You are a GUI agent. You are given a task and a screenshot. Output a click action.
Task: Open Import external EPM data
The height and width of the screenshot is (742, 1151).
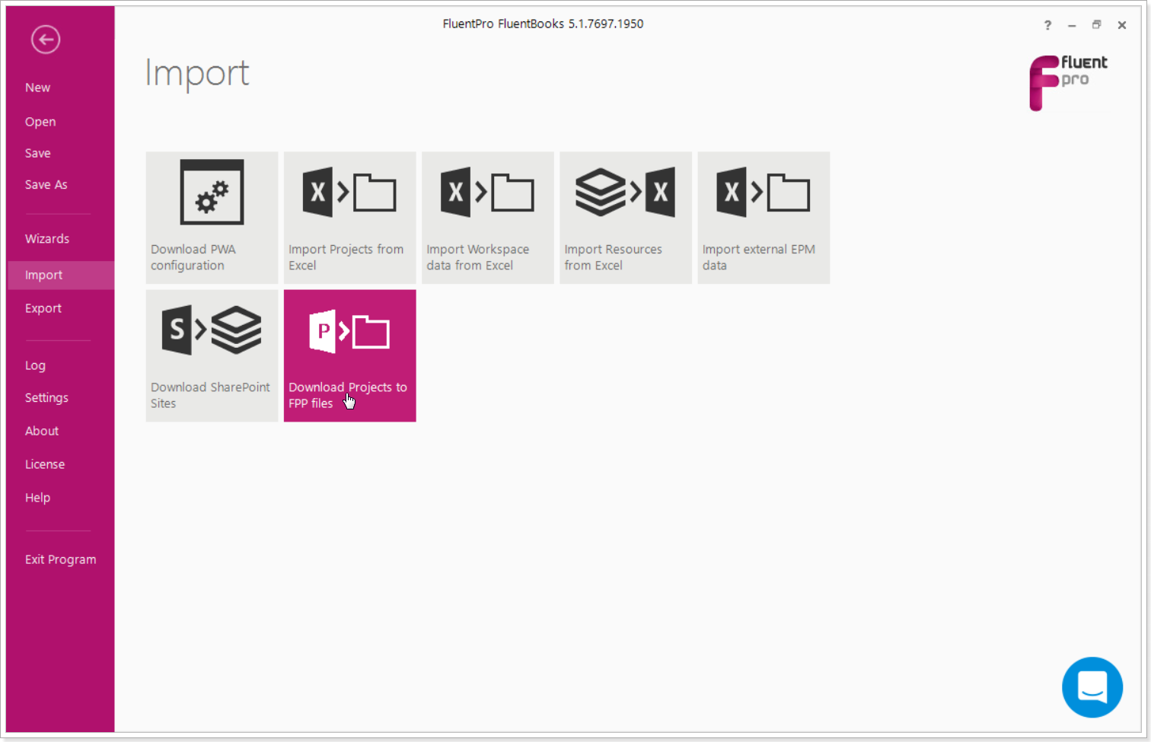[x=763, y=218]
